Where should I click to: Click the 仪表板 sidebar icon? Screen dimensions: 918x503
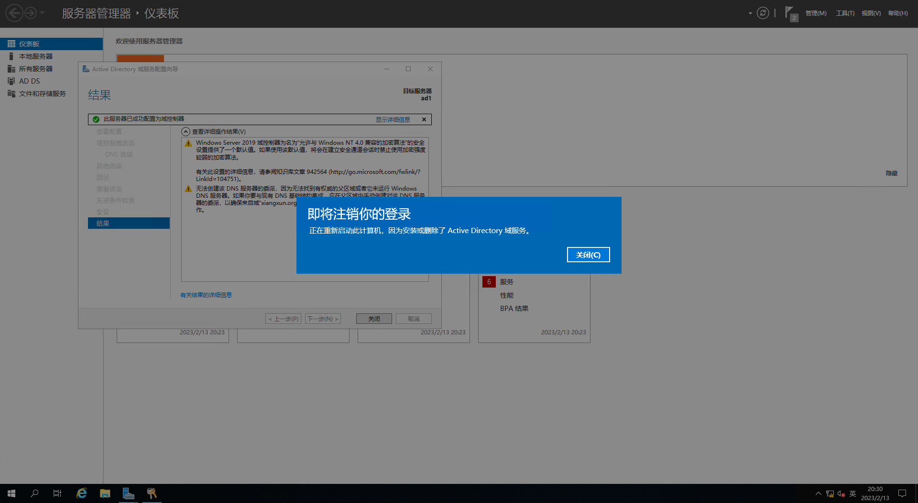(x=11, y=44)
